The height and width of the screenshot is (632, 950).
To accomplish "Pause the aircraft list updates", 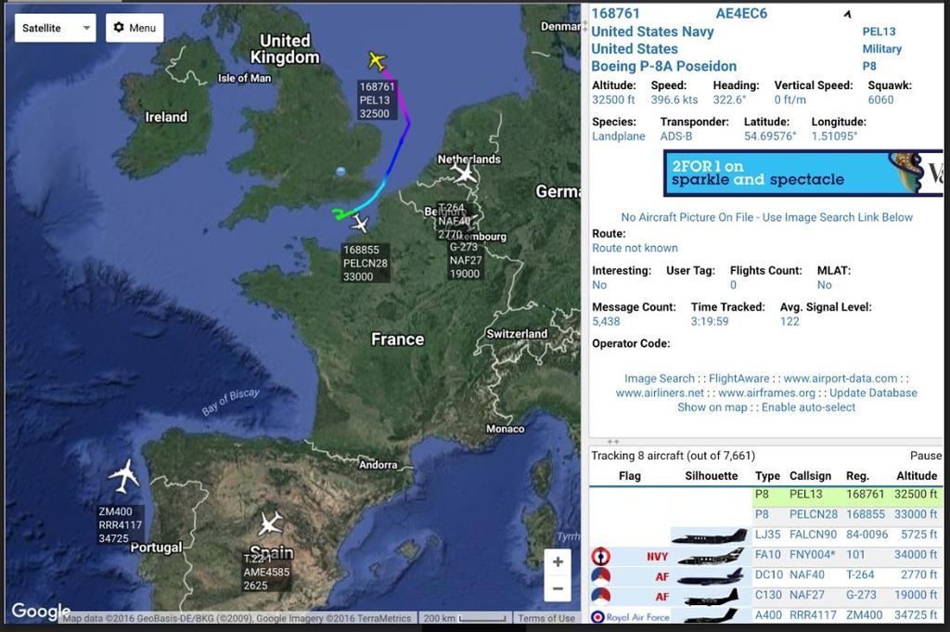I will tap(925, 456).
